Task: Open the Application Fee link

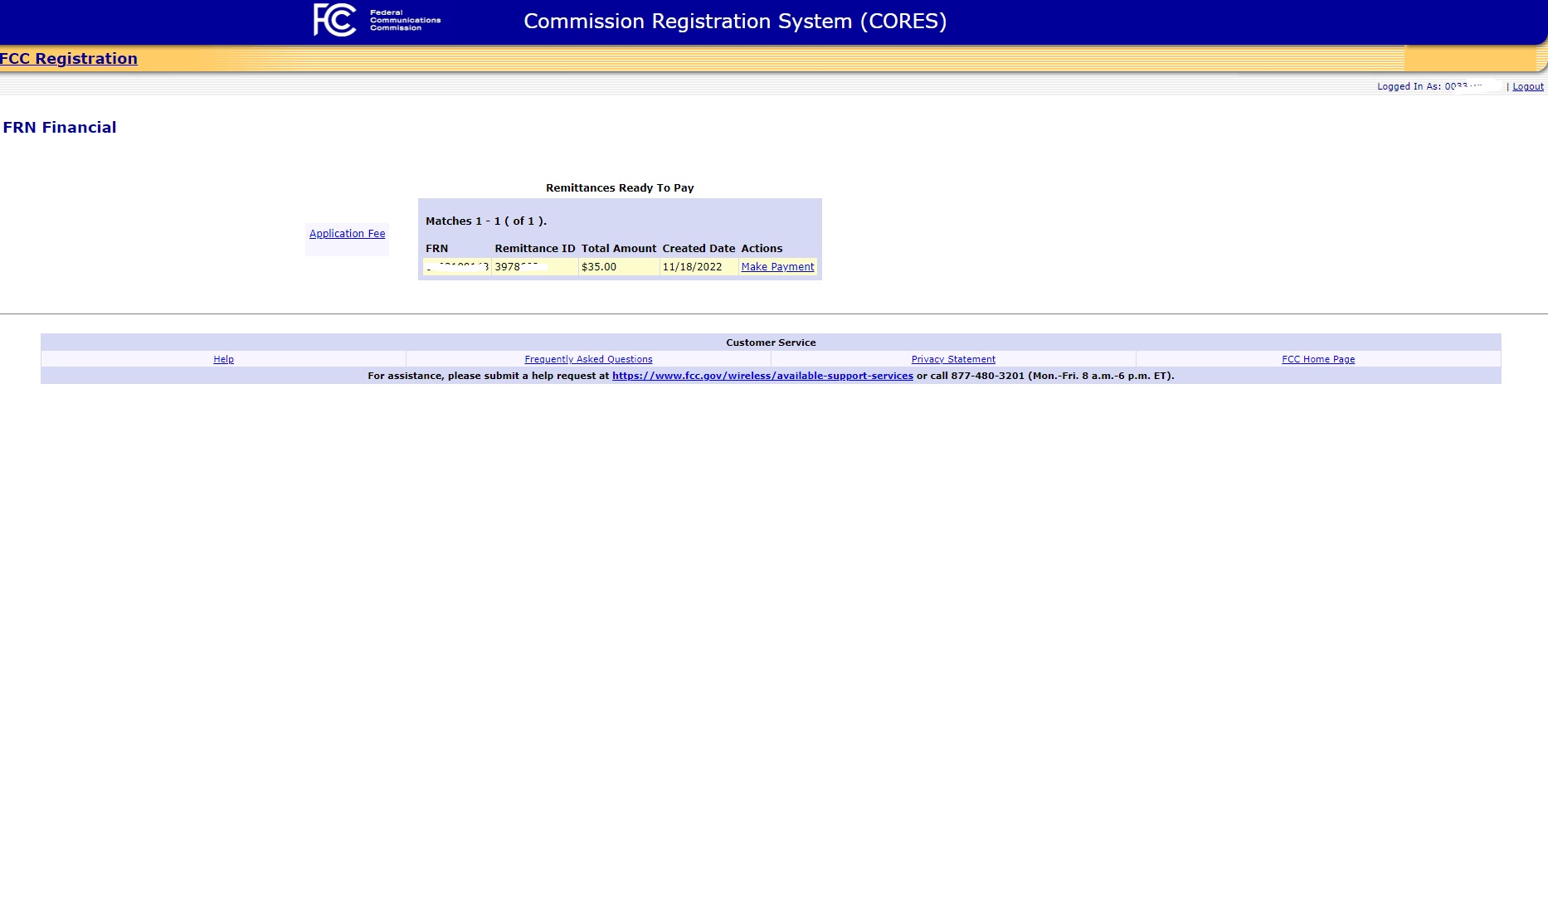Action: click(x=347, y=234)
